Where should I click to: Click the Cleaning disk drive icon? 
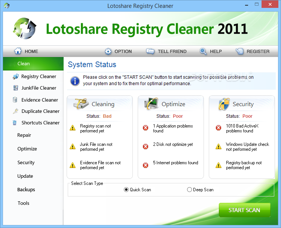81,103
